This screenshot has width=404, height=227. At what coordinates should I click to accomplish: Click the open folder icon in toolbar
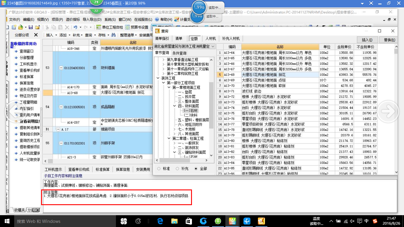point(21,27)
